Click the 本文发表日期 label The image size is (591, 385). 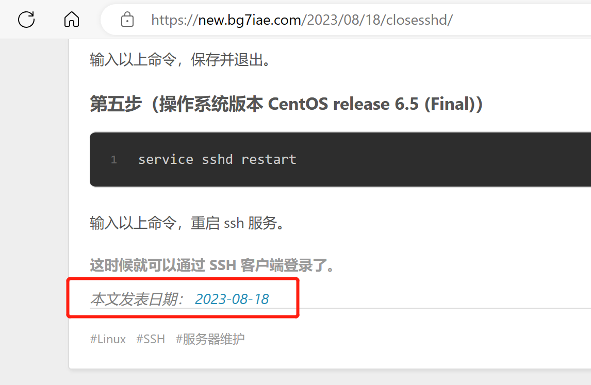pos(137,299)
